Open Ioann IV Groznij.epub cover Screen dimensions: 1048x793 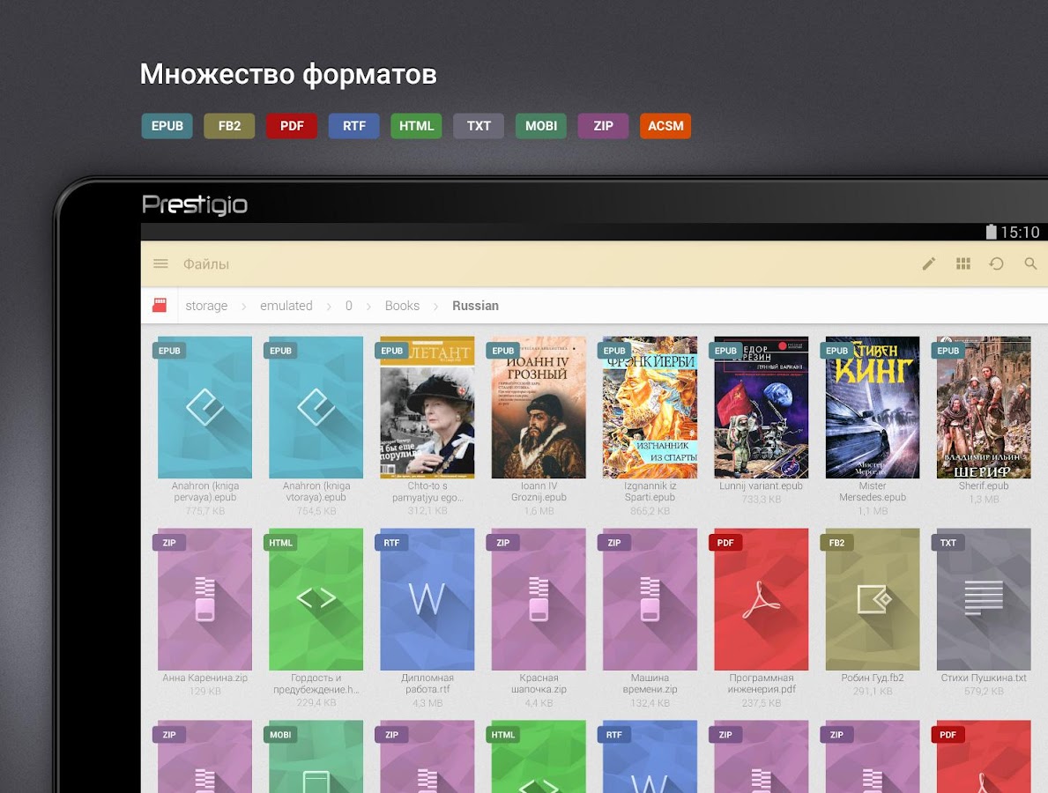(x=539, y=407)
